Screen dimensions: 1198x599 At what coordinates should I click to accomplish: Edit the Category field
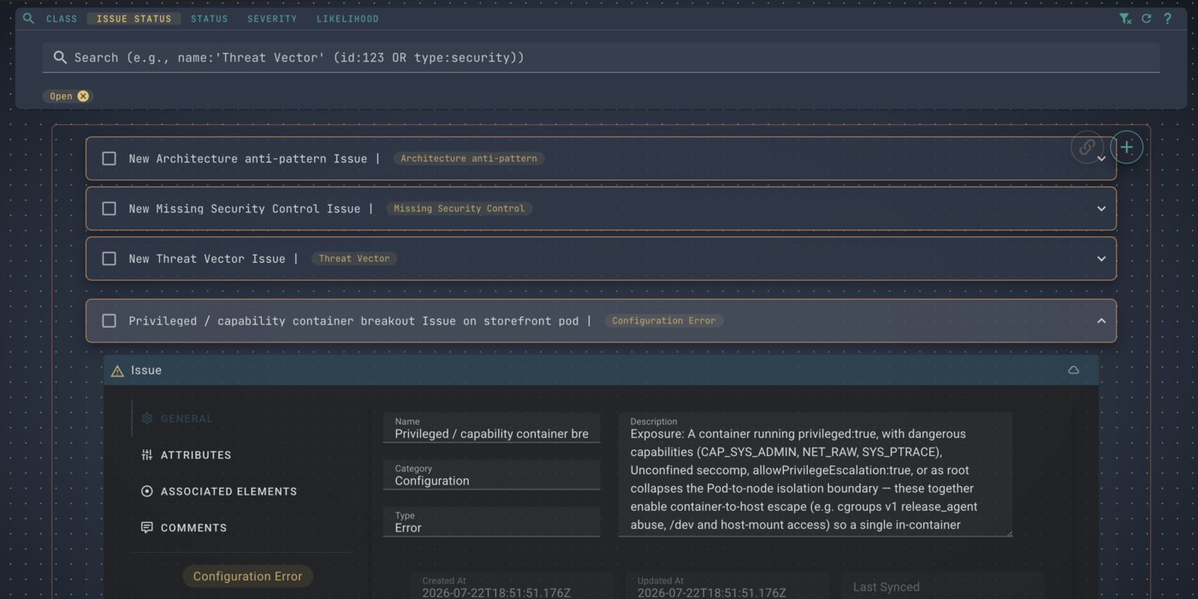[x=492, y=475]
